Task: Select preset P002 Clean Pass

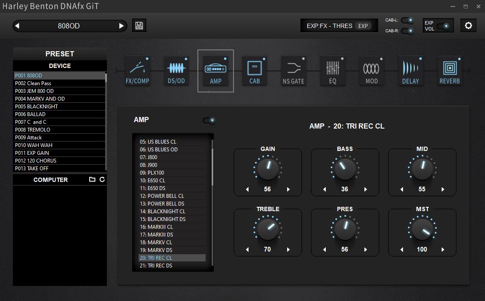Action: [x=59, y=83]
